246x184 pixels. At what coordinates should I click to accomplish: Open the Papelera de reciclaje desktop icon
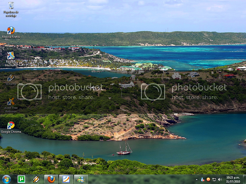click(11, 6)
